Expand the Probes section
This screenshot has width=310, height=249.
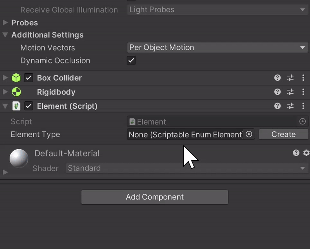click(x=5, y=23)
